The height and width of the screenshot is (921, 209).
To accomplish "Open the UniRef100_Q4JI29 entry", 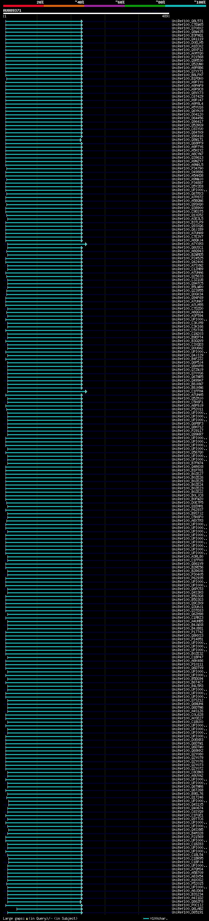I will coord(187,355).
